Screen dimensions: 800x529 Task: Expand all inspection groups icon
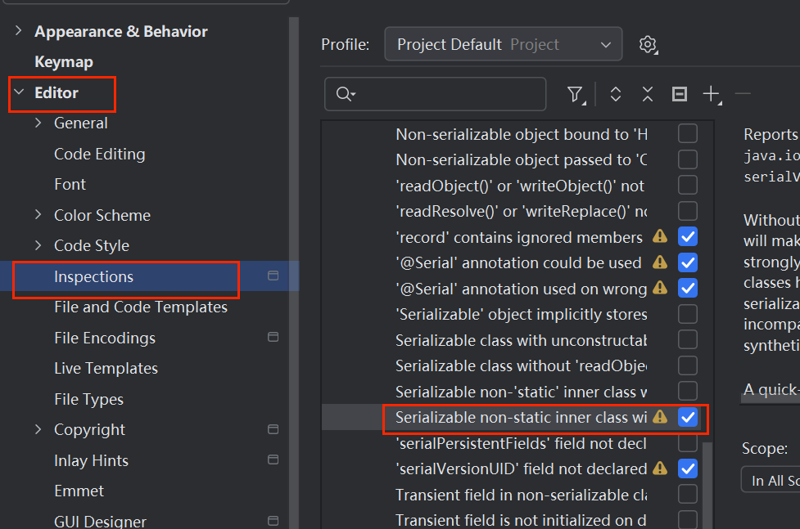pyautogui.click(x=615, y=94)
